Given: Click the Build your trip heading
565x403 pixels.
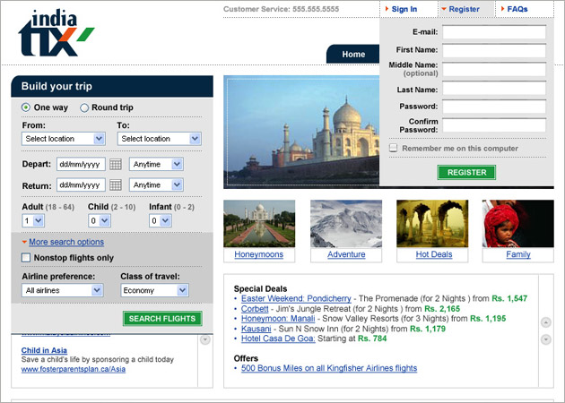Looking at the screenshot, I should 56,86.
